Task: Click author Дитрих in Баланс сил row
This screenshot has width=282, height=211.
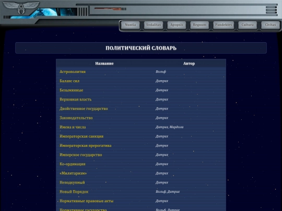Action: tap(162, 81)
